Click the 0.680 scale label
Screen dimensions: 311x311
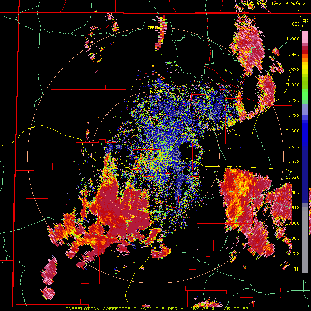pos(293,131)
